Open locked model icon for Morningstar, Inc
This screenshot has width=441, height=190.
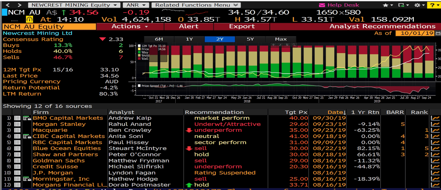coord(27,179)
